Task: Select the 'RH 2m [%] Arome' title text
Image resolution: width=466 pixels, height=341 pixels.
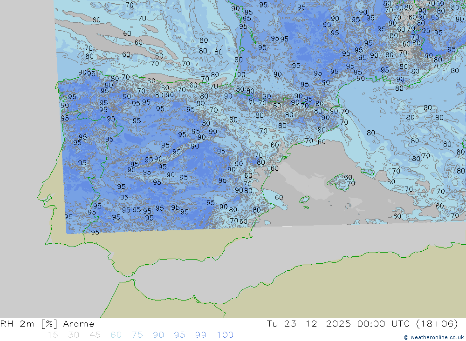Action: 47,324
